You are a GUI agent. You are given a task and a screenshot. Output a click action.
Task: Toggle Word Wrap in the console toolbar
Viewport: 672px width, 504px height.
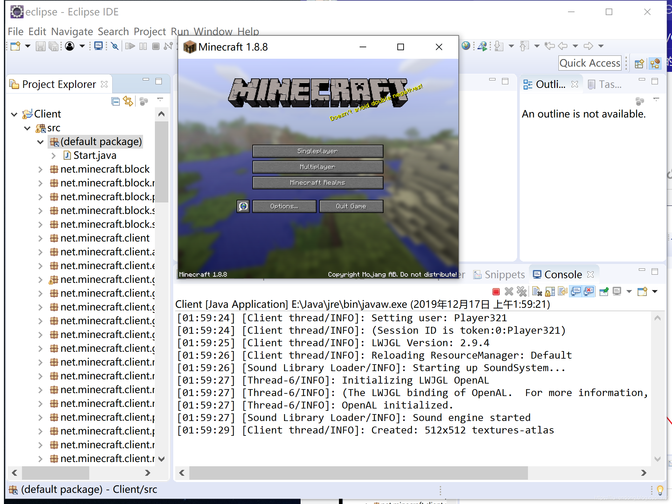click(x=562, y=291)
